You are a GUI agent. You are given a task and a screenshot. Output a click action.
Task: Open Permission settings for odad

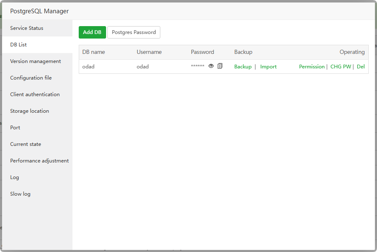coord(312,67)
